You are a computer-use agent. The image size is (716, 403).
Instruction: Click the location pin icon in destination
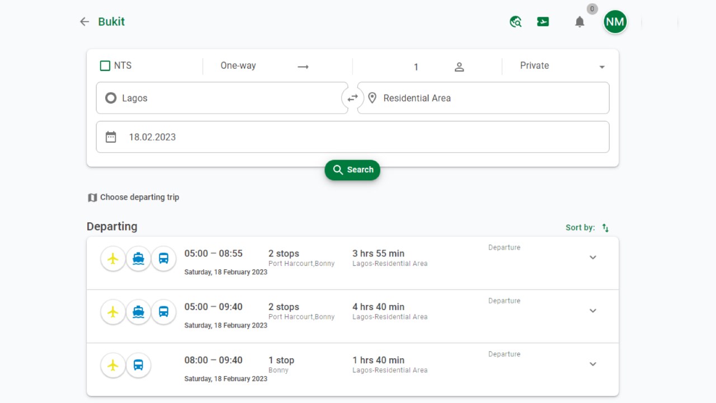click(372, 98)
